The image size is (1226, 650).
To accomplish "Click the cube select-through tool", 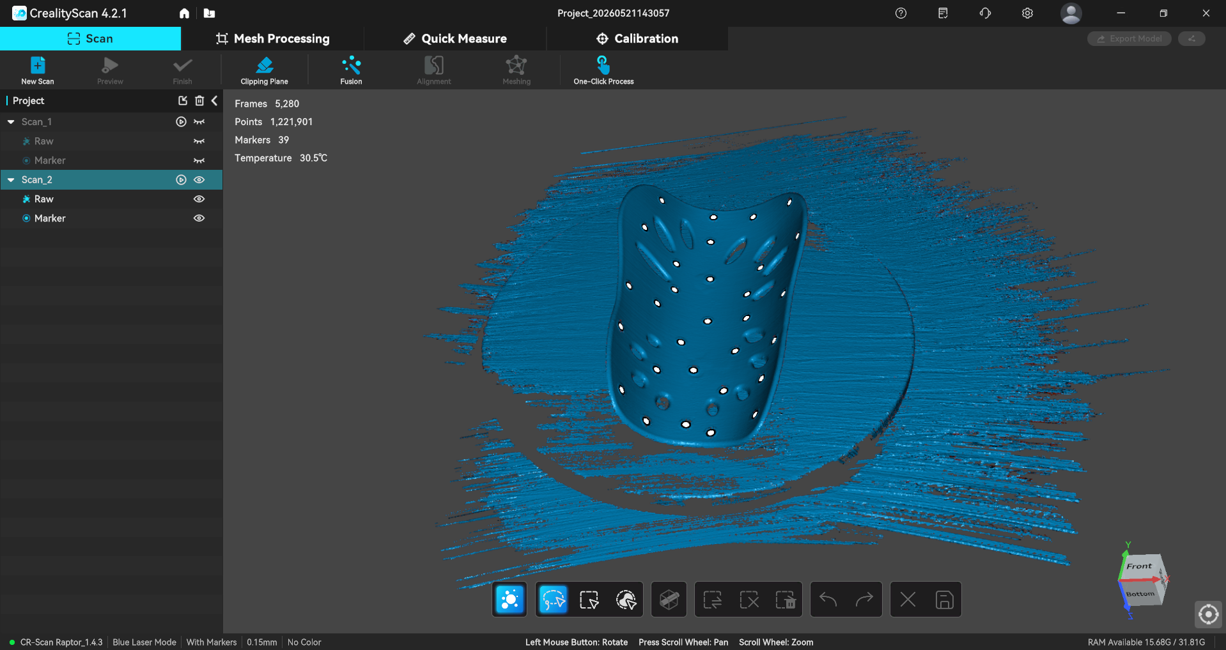I will tap(669, 600).
